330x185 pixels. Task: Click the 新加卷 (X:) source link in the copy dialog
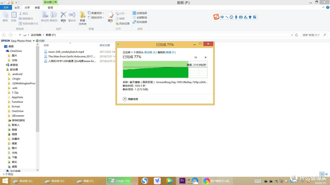click(150, 52)
